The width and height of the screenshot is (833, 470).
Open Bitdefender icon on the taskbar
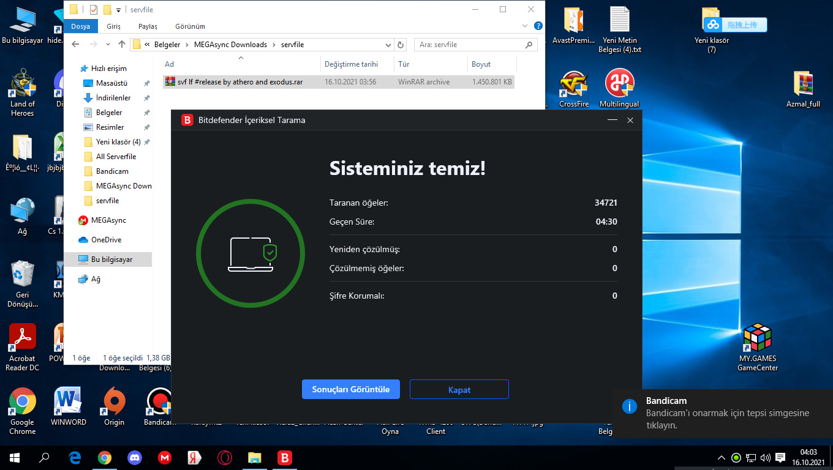[x=284, y=458]
